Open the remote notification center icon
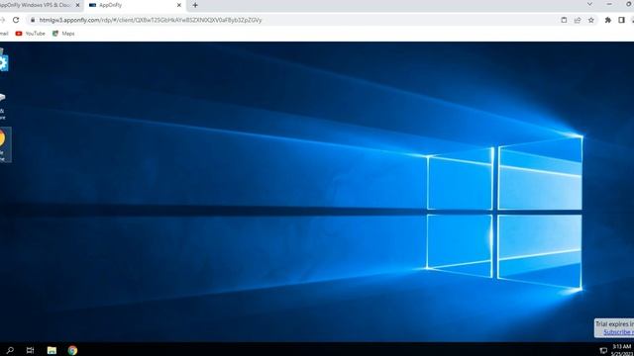634x356 pixels. [x=603, y=350]
